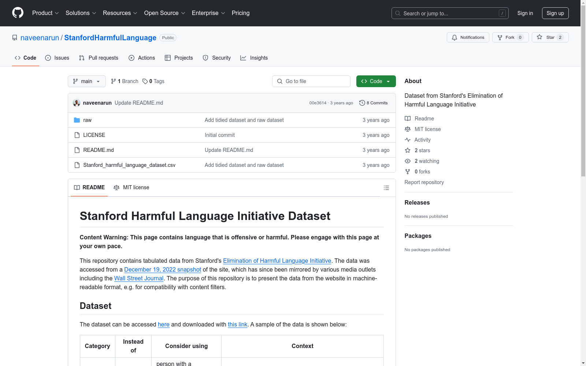Open the Initial commit message link
Screen dimensions: 586x366
tap(220, 135)
